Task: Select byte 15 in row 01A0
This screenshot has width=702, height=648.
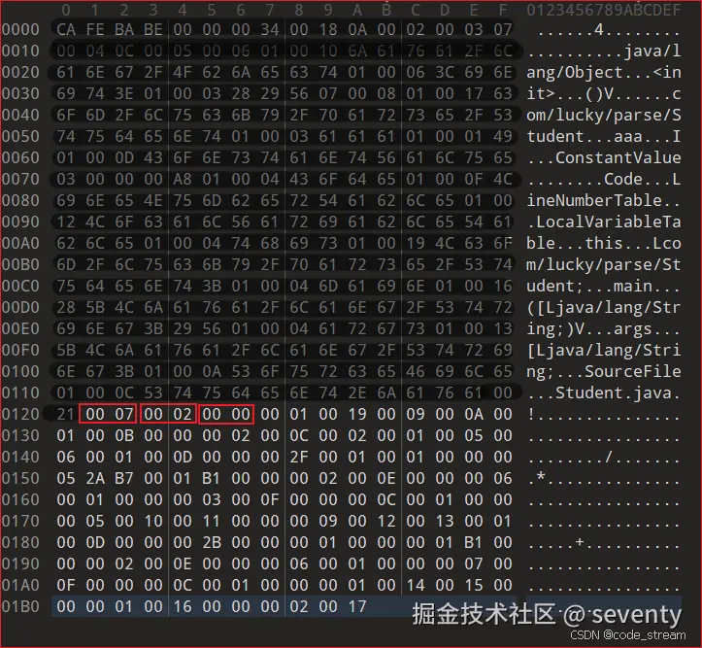Action: click(474, 585)
